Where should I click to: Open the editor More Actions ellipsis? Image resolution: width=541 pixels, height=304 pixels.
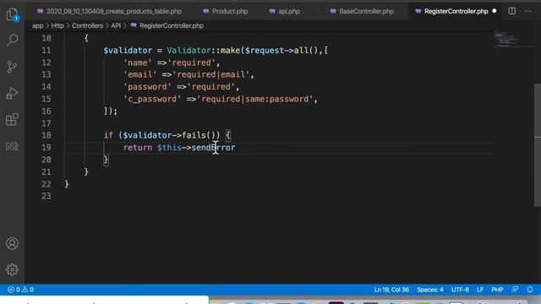(527, 11)
